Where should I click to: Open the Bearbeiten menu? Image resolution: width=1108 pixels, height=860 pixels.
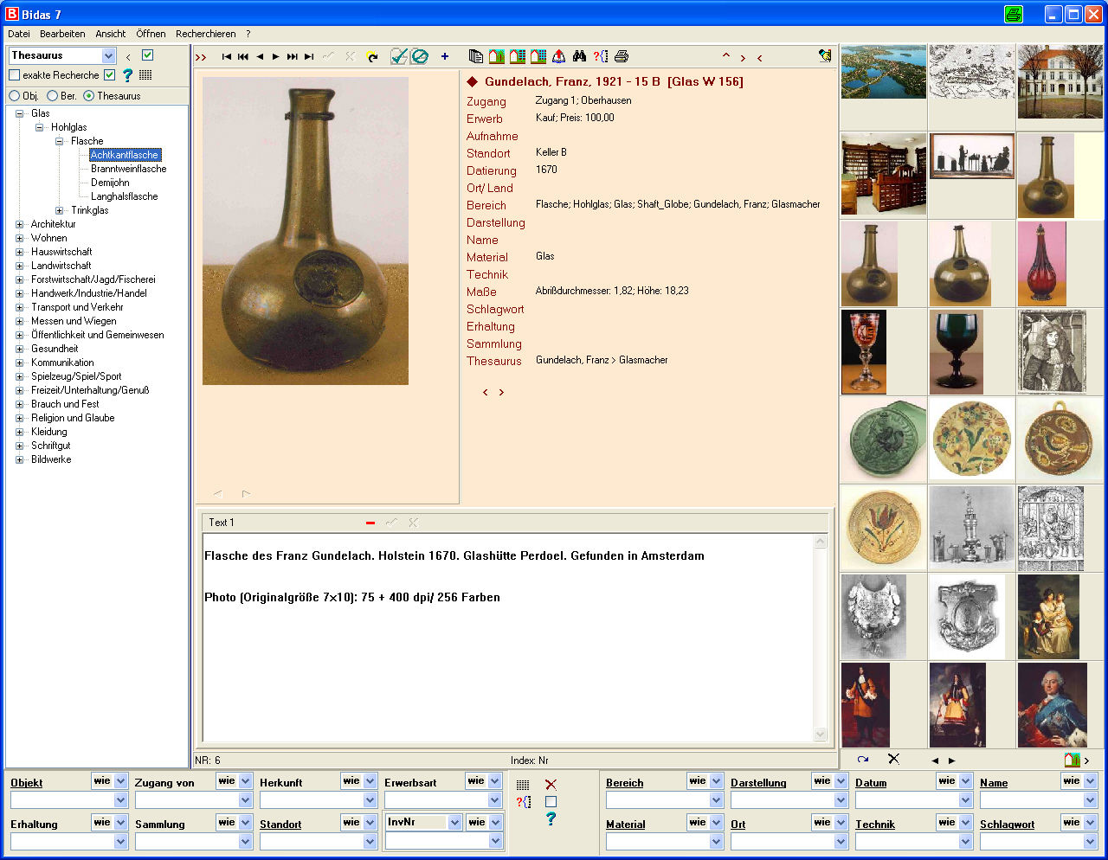(62, 34)
